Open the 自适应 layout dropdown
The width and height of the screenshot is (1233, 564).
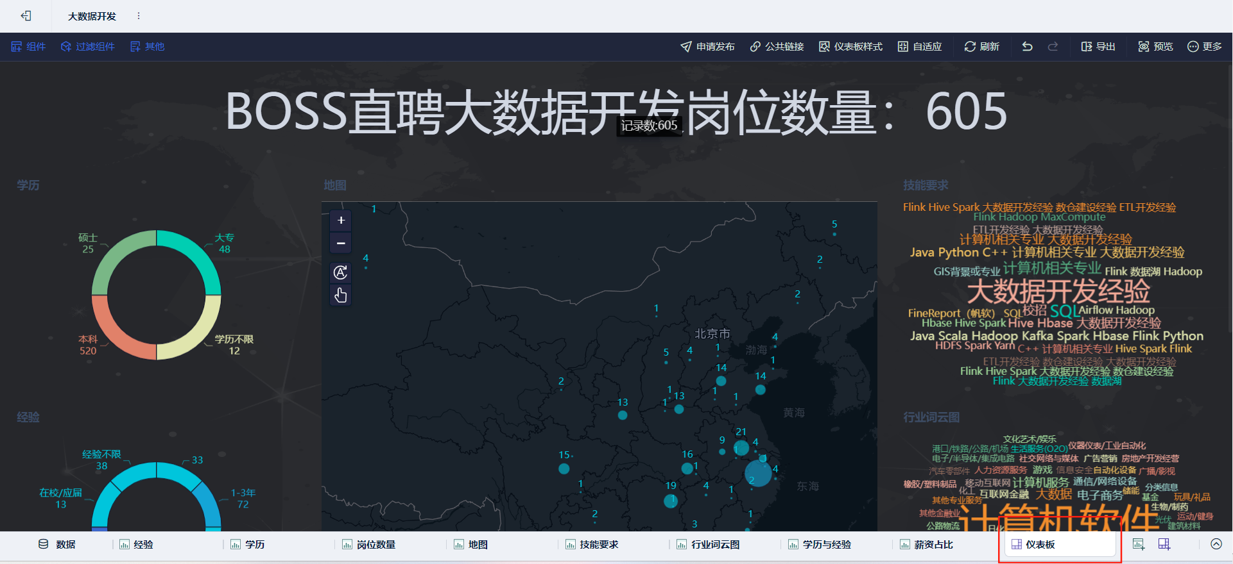920,47
